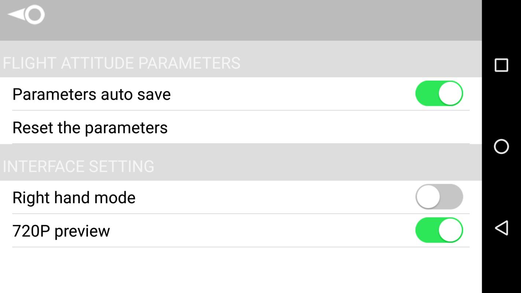Disable the Parameters auto save switch
This screenshot has height=293, width=521.
(439, 94)
